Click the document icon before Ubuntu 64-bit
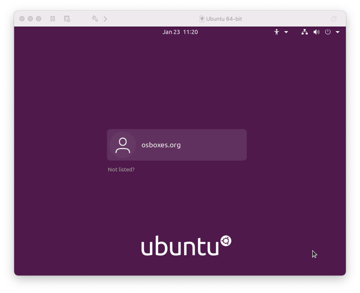360x293 pixels. pos(202,19)
